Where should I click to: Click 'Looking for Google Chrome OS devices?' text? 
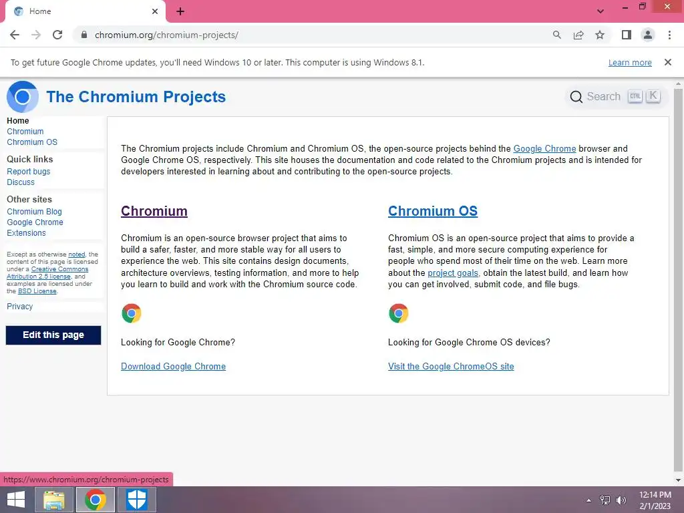coord(469,343)
